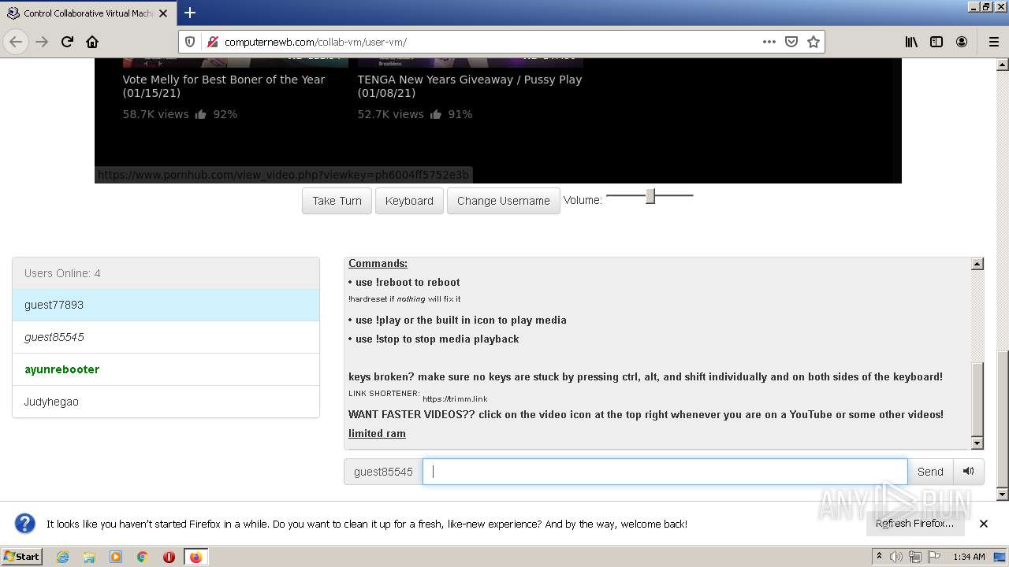Launch Internet Explorer from the taskbar
This screenshot has height=567, width=1009.
tap(62, 557)
